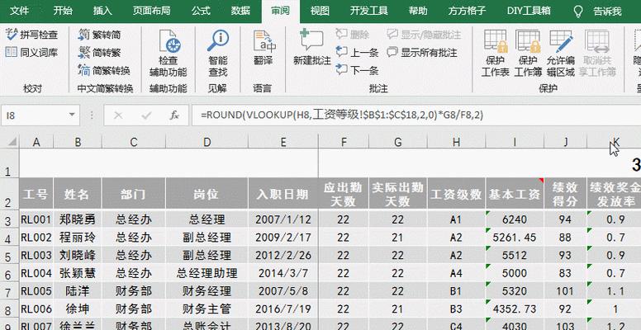This screenshot has height=330, width=641.
Task: Add a comment with 新建批注
Action: [312, 48]
